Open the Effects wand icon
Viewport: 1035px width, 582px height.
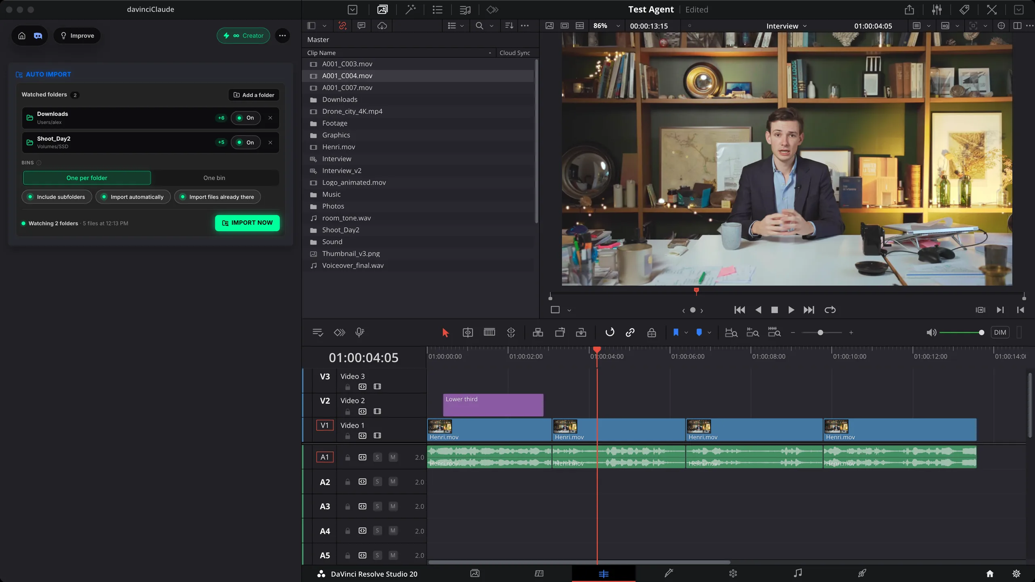coord(410,9)
